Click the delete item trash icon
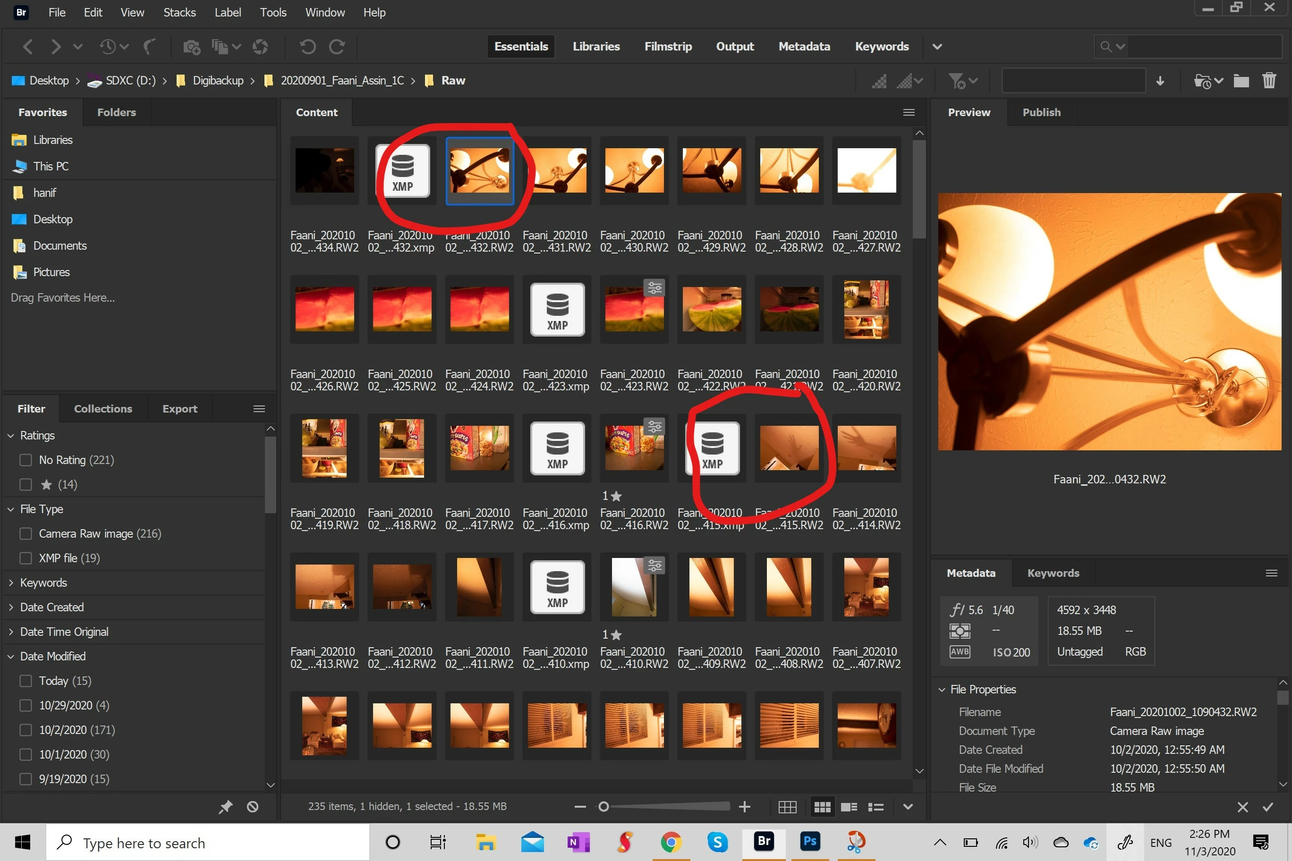The width and height of the screenshot is (1292, 861). tap(1269, 81)
